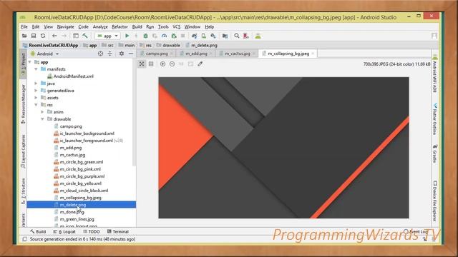Collapse the manifests folder node
Screen dimensions: 458x257
coord(36,69)
